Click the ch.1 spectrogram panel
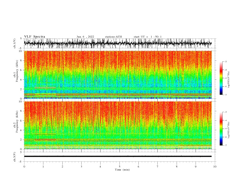 click(118, 75)
